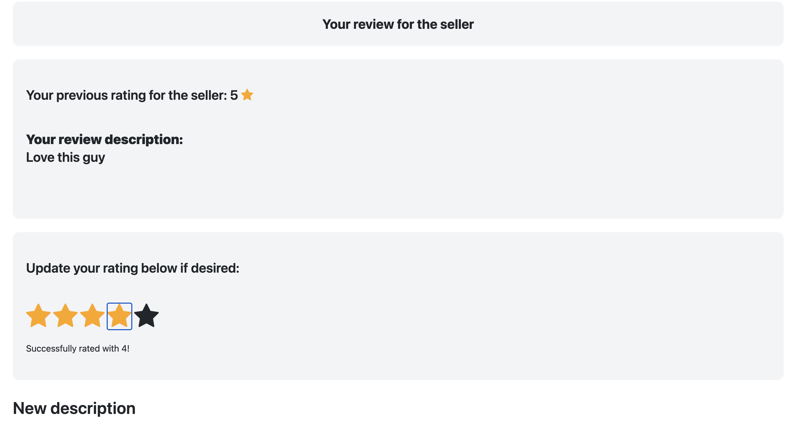Viewport: 797px width, 430px height.
Task: Select "Your previous rating for the seller" text
Action: (127, 95)
